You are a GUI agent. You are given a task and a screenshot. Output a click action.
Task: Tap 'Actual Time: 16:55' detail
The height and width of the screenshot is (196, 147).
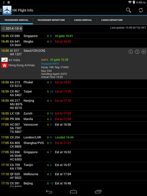pyautogui.click(x=52, y=77)
